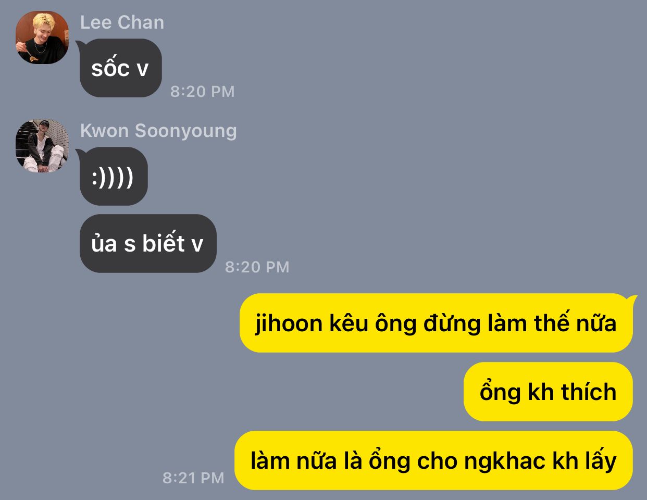Tap the Lee Chan sender name
Screen dimensions: 647x500
point(122,22)
